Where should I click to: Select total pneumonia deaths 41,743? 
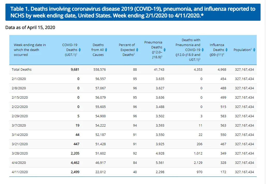[x=159, y=69]
